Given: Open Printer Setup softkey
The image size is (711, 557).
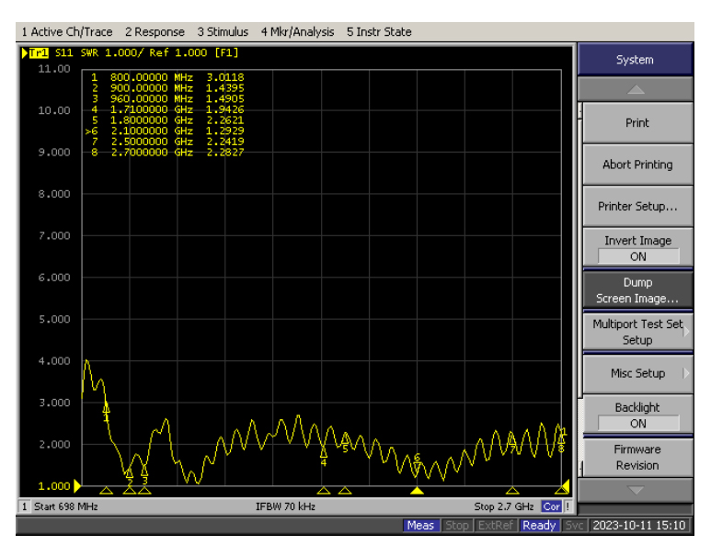Looking at the screenshot, I should coord(636,207).
